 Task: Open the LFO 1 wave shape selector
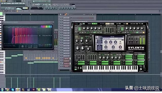(103, 55)
